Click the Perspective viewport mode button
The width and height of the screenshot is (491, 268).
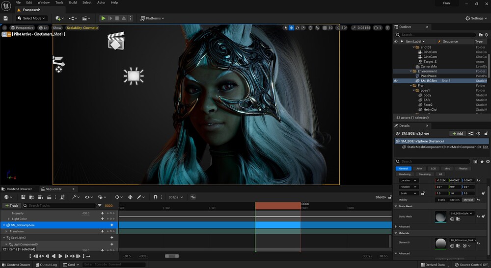click(22, 28)
